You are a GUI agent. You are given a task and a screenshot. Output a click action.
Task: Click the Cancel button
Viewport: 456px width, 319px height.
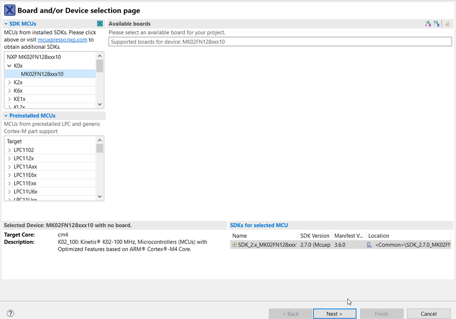[429, 314]
